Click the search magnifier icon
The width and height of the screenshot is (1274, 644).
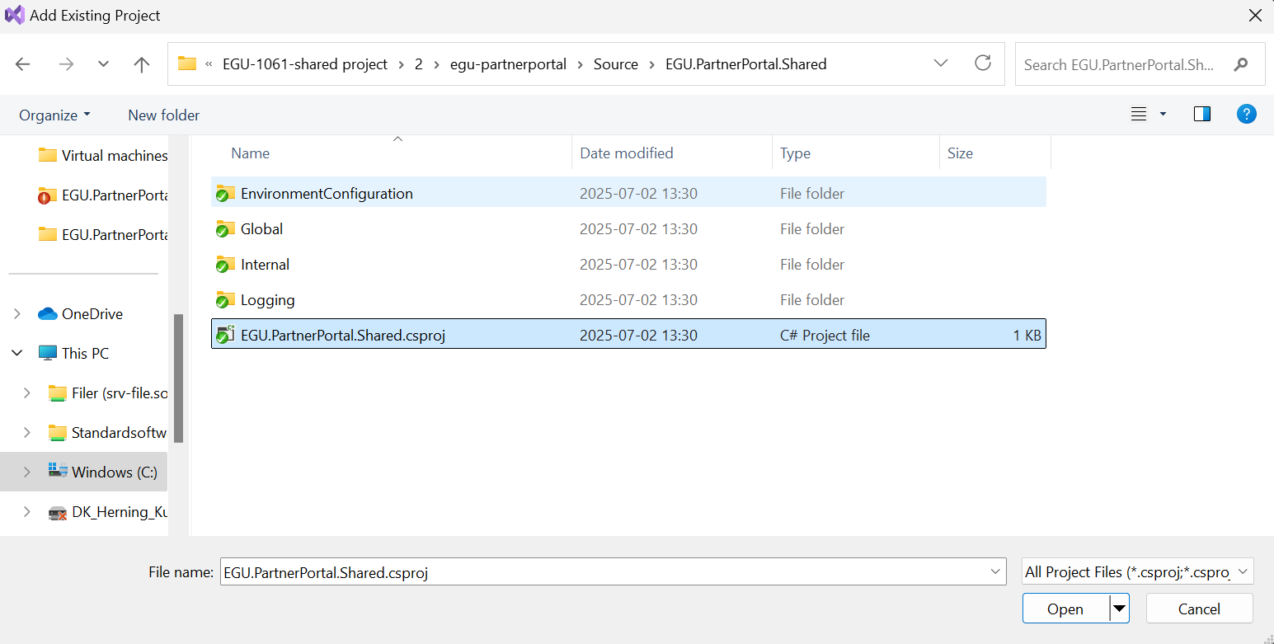point(1240,64)
